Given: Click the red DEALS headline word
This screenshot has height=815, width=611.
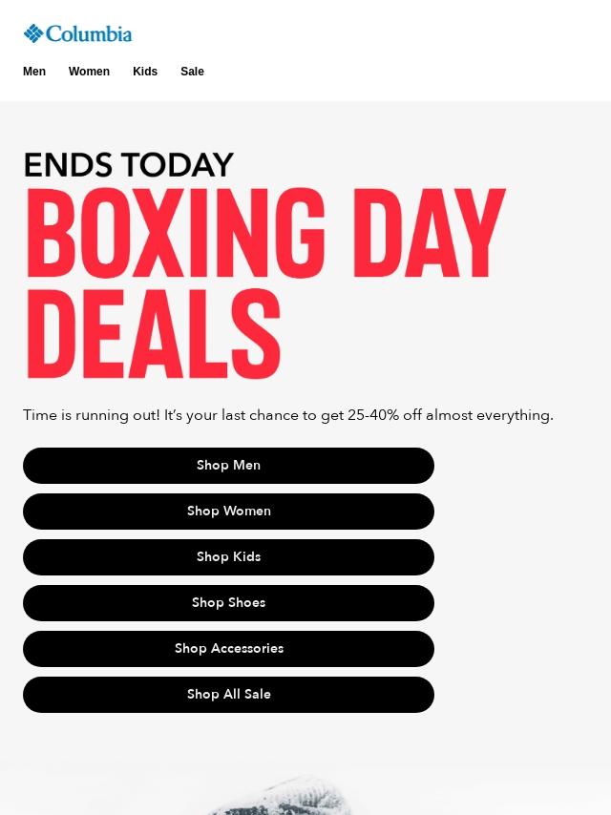Looking at the screenshot, I should pos(153,336).
